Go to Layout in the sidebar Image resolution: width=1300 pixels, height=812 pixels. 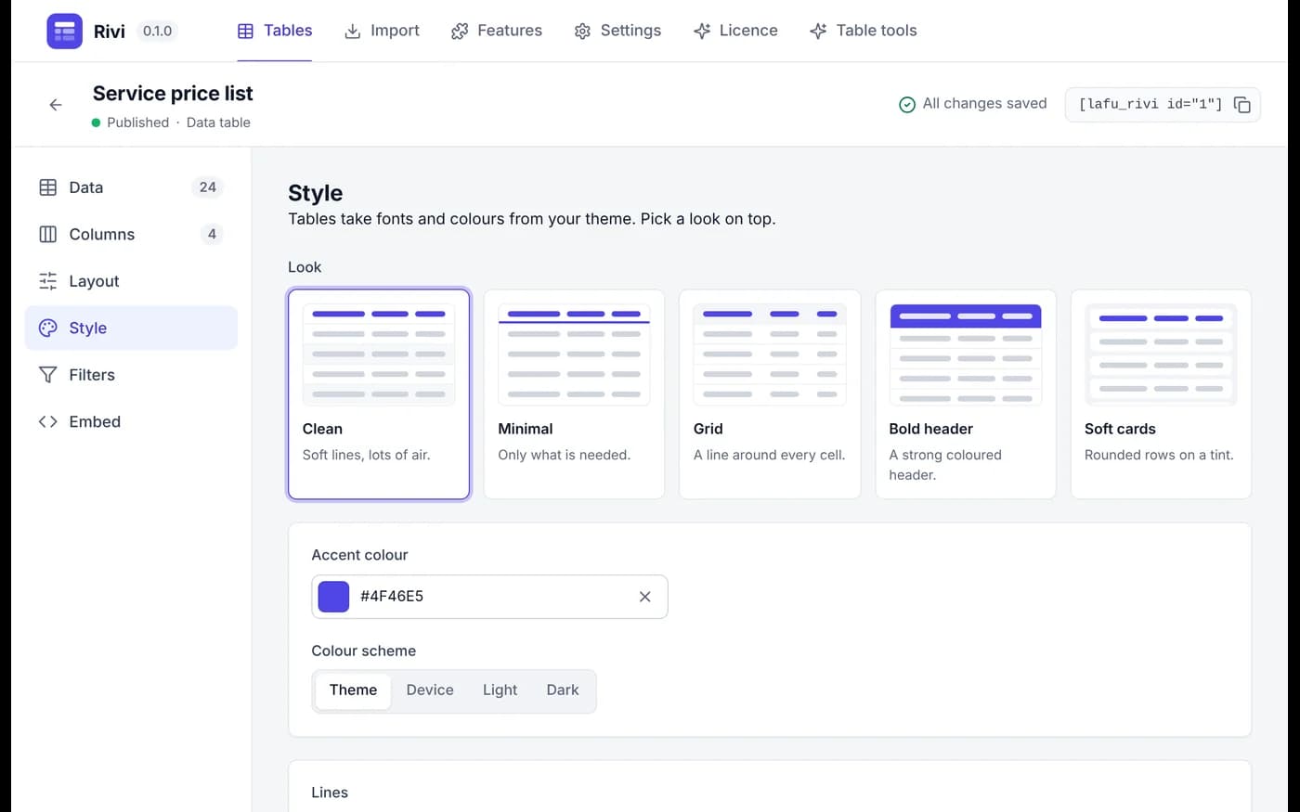131,281
